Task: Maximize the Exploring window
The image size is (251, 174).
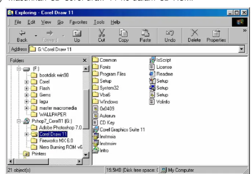Action: [x=237, y=12]
